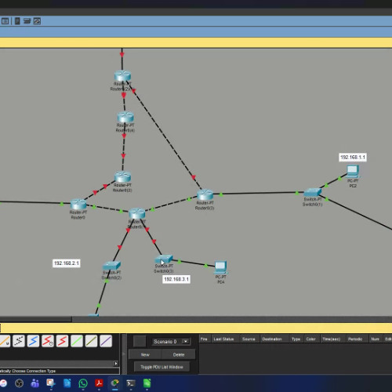The width and height of the screenshot is (392, 392).
Task: Open WhatsApp from the taskbar
Action: coord(83,383)
